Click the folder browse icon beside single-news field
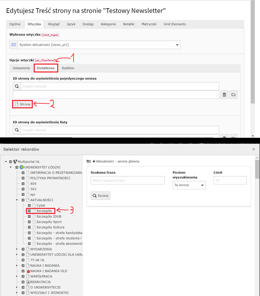Image resolution: width=260 pixels, height=296 pixels. [234, 95]
